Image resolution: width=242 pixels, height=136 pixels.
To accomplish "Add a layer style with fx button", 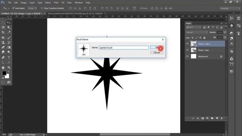I will click(x=198, y=118).
